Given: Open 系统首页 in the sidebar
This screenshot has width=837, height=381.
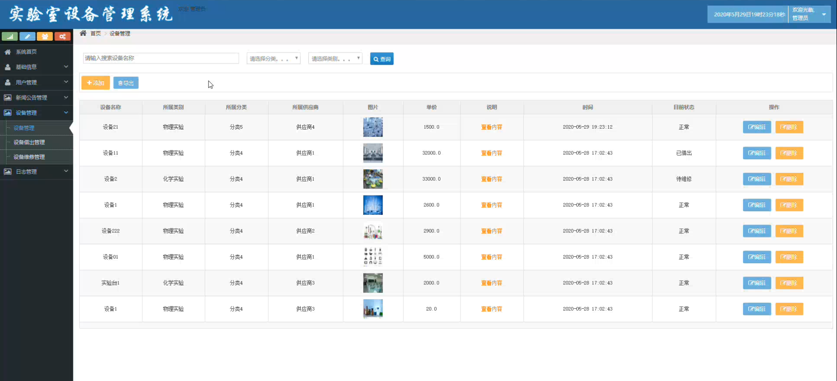Looking at the screenshot, I should pyautogui.click(x=36, y=52).
